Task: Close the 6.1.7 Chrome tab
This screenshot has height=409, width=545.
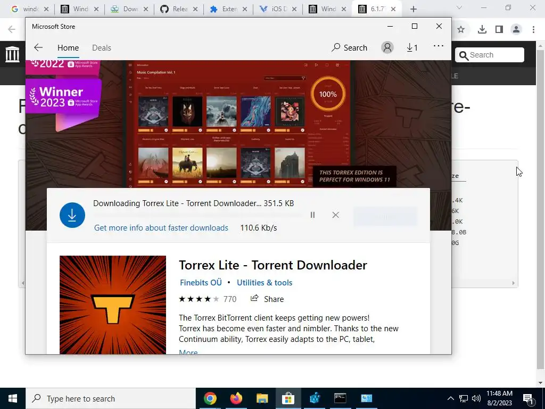Action: [393, 9]
